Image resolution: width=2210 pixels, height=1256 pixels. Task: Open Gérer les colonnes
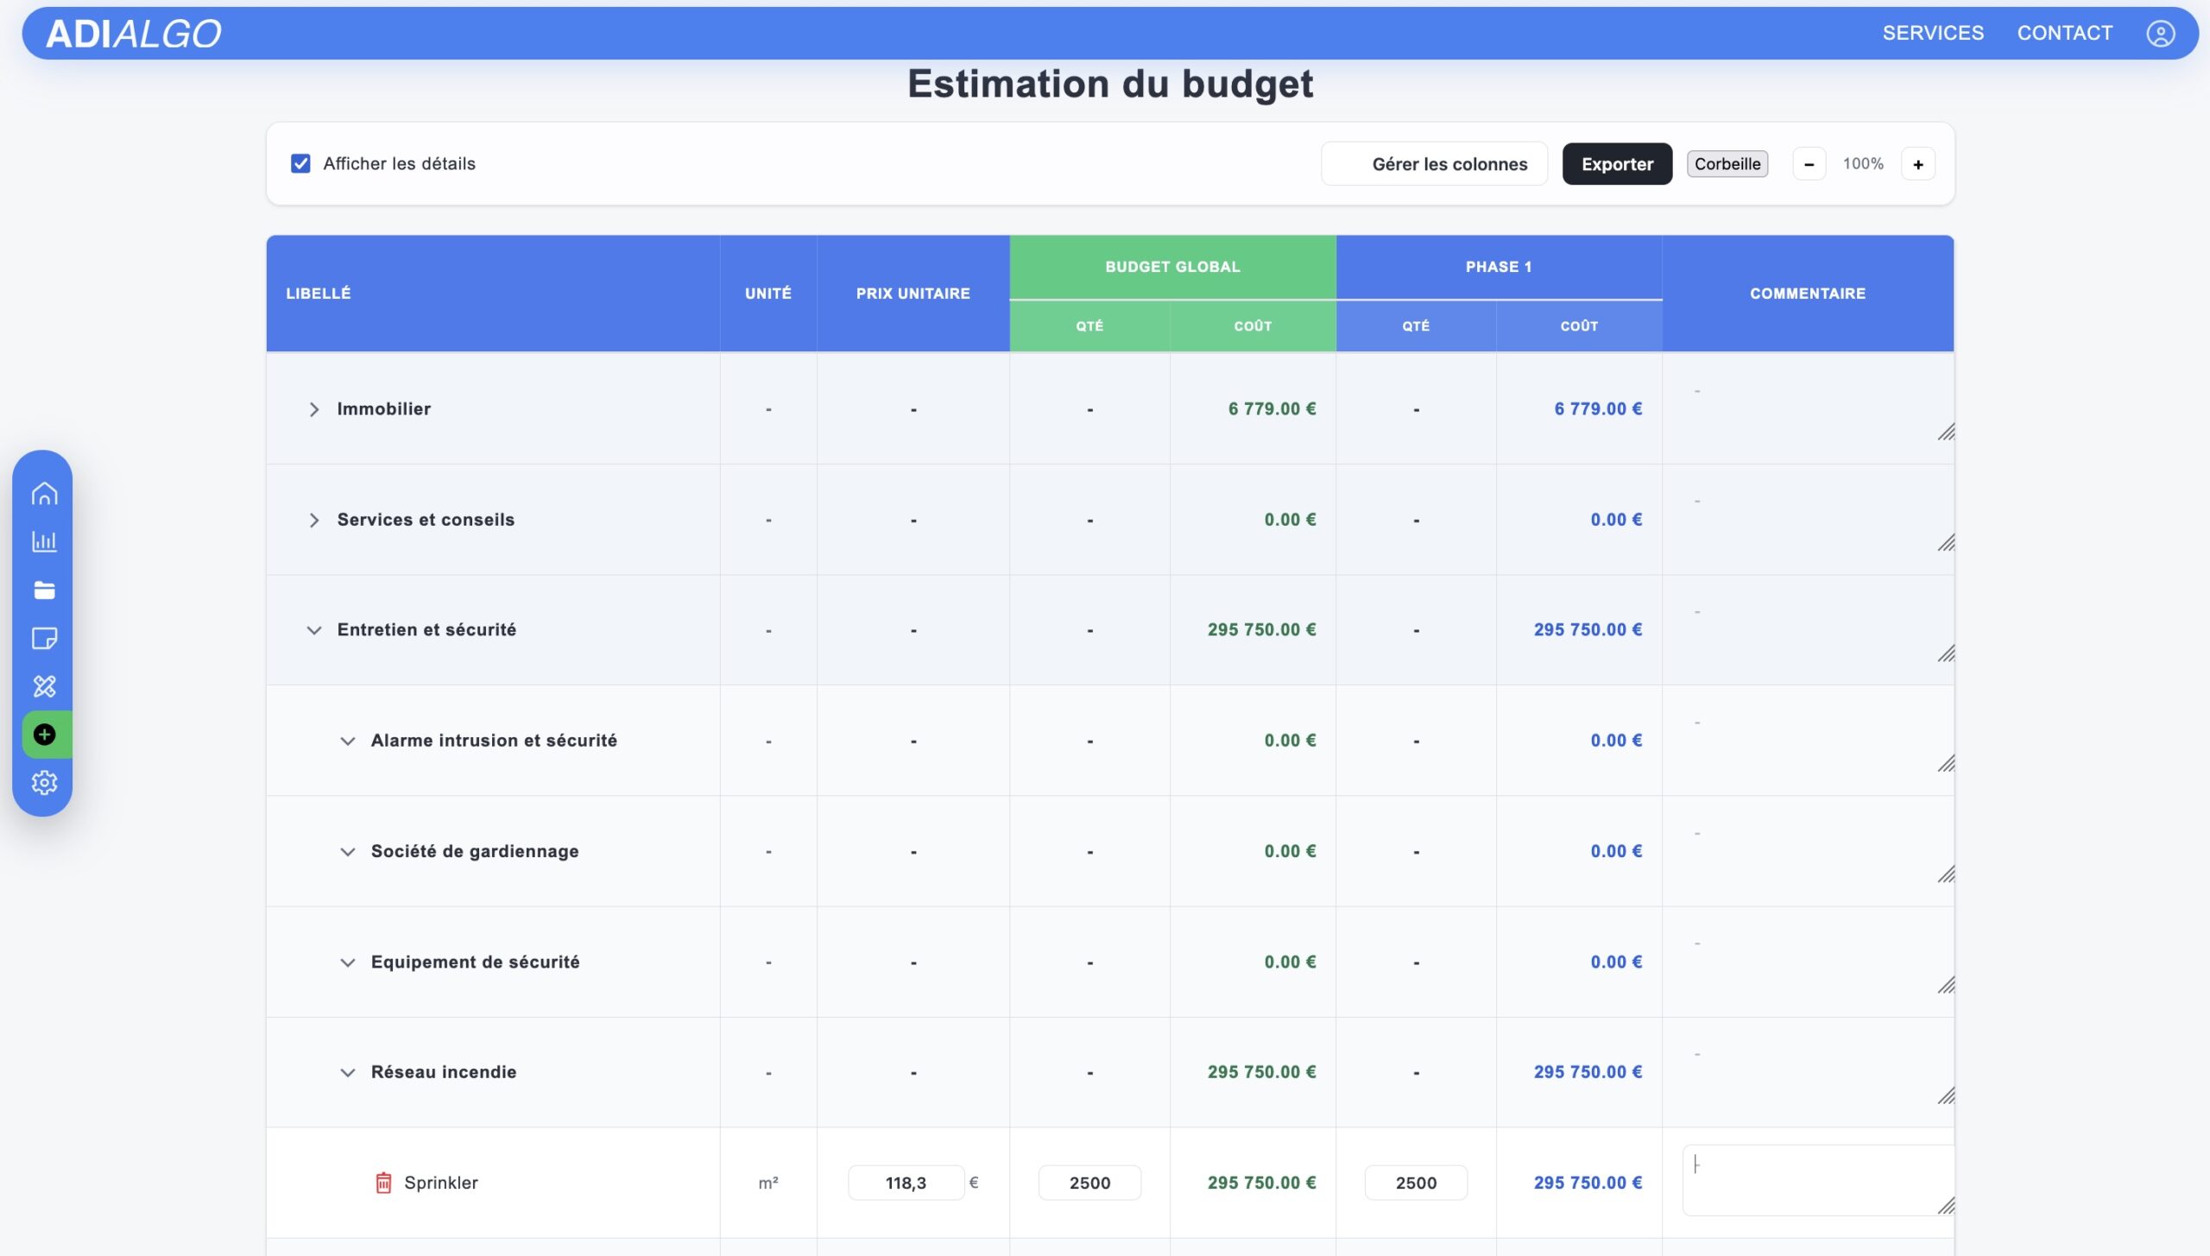click(x=1434, y=164)
